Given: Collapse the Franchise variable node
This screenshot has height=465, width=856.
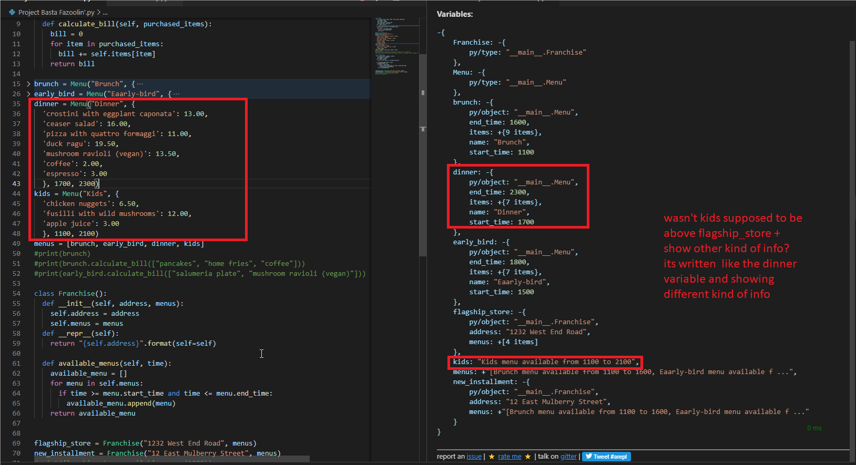Looking at the screenshot, I should point(502,43).
